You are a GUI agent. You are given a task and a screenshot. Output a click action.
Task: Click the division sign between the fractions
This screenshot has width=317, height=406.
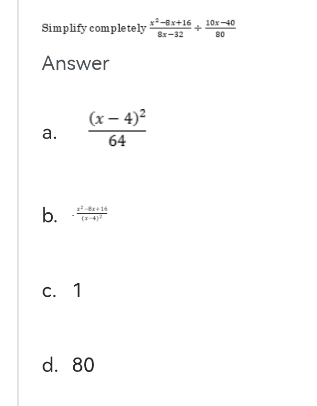click(x=198, y=28)
